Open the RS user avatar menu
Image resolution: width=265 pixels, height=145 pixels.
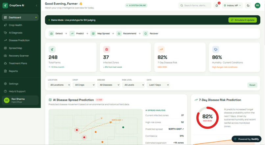(x=257, y=5)
